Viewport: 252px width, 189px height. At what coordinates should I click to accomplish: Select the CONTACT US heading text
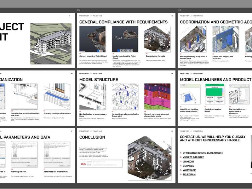click(213, 138)
